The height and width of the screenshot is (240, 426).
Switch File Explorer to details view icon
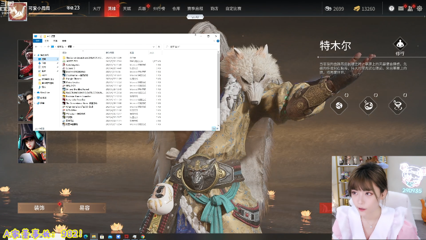pos(214,129)
